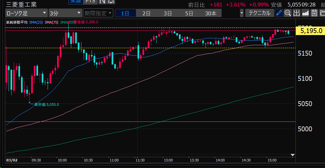
Task: Click the テクニカル button
Action: [259, 13]
